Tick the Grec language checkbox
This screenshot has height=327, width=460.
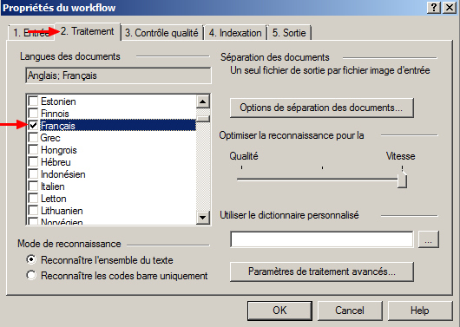(33, 138)
